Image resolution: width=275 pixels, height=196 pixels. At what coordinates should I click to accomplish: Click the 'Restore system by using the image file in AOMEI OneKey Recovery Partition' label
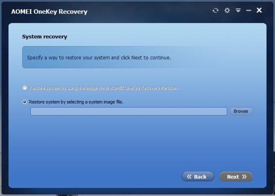(x=104, y=88)
